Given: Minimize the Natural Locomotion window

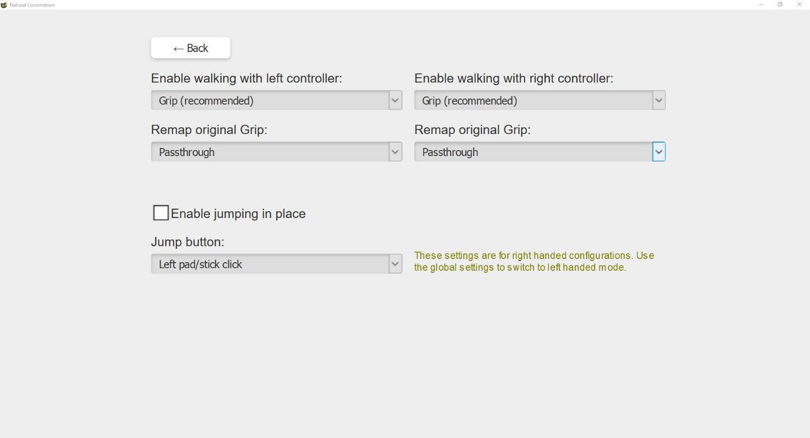Looking at the screenshot, I should [x=761, y=4].
